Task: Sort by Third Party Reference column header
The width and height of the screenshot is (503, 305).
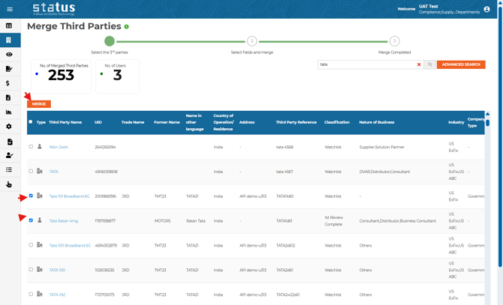Action: 296,122
